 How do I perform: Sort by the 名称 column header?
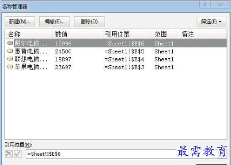point(29,34)
